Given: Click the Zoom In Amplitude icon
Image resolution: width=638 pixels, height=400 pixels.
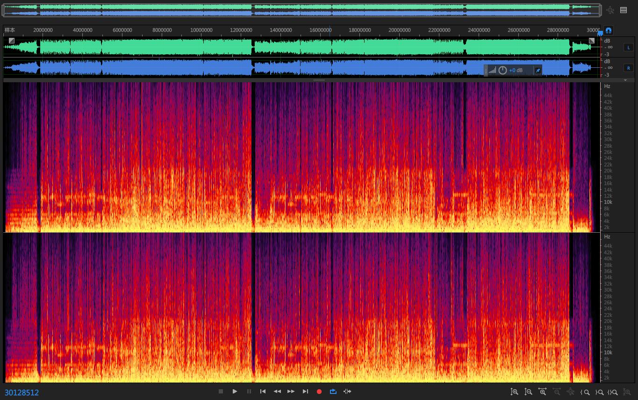Looking at the screenshot, I should [x=515, y=392].
